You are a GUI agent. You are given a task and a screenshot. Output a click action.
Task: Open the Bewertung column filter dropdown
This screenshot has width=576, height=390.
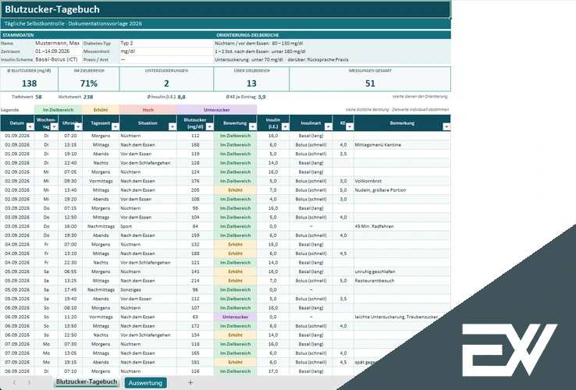coord(252,126)
